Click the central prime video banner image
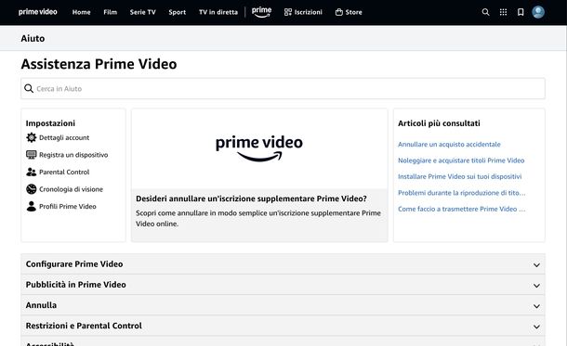 259,148
